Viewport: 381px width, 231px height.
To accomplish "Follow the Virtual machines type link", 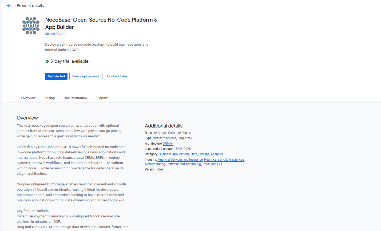I will (x=165, y=138).
